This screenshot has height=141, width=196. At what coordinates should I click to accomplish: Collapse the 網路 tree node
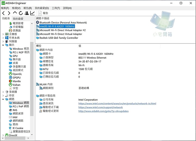pos(3,99)
